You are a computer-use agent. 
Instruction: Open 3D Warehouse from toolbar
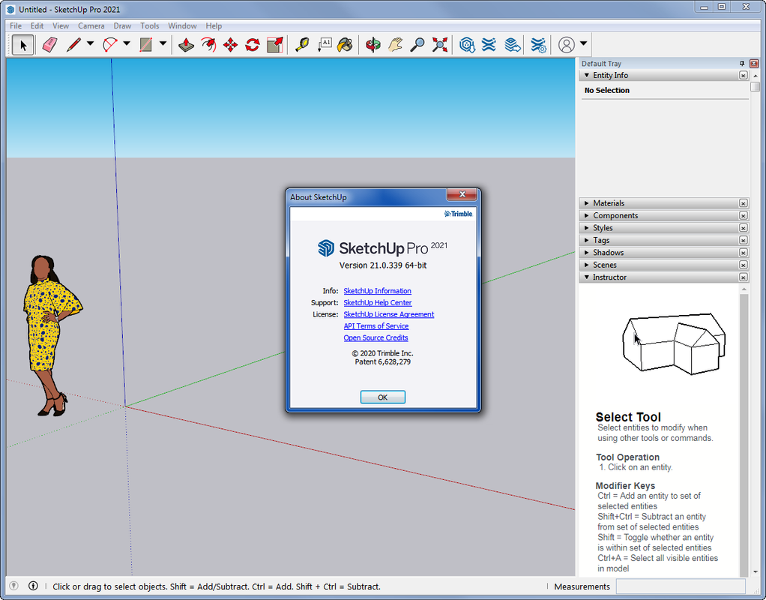point(467,45)
